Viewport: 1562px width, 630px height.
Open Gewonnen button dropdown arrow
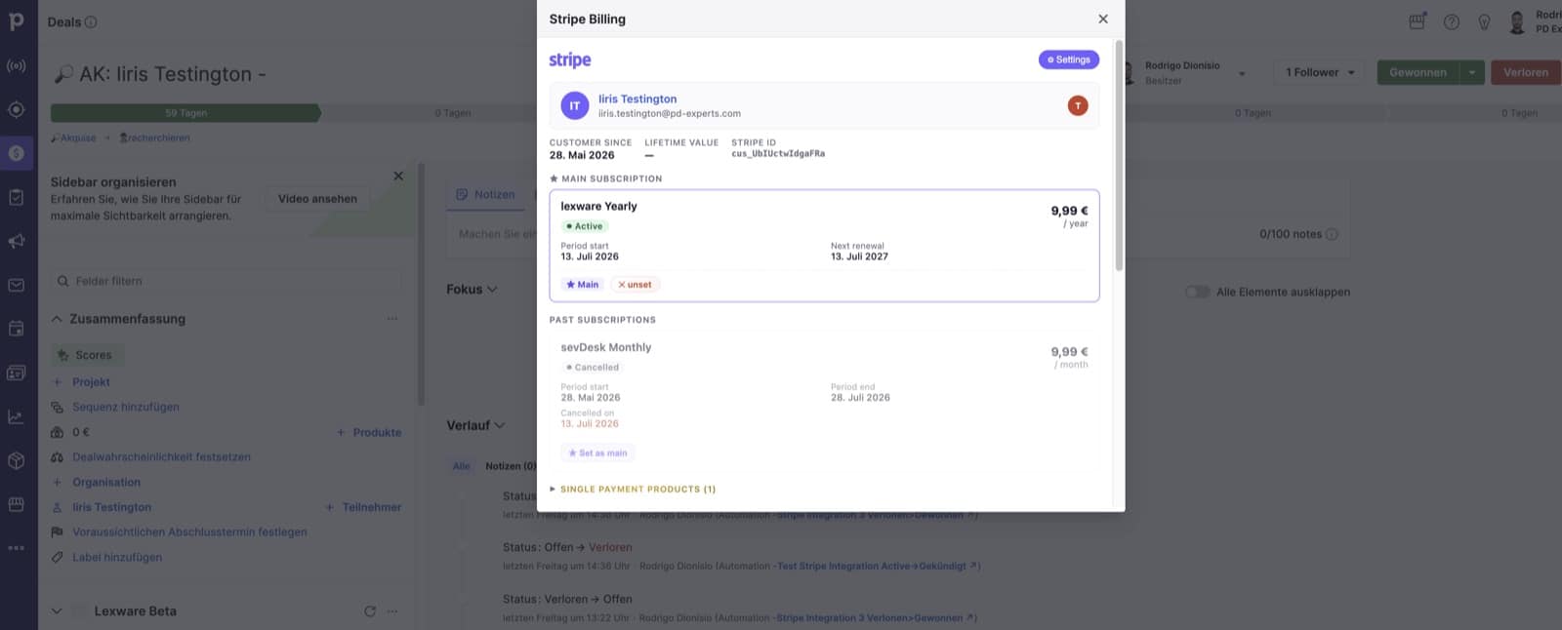[x=1472, y=72]
